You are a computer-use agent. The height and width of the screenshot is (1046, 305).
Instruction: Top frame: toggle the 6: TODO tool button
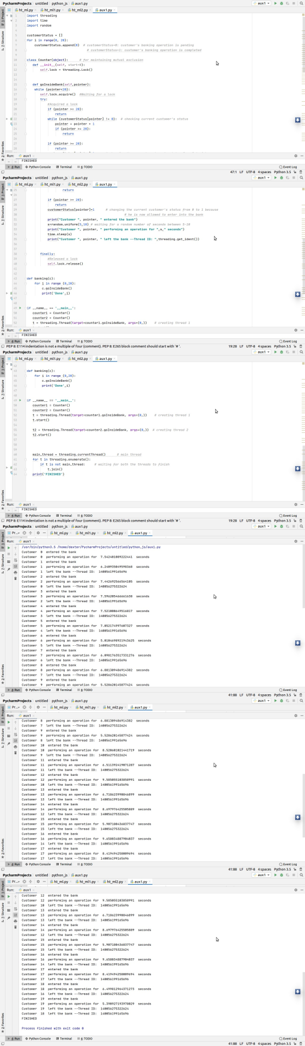pos(84,167)
